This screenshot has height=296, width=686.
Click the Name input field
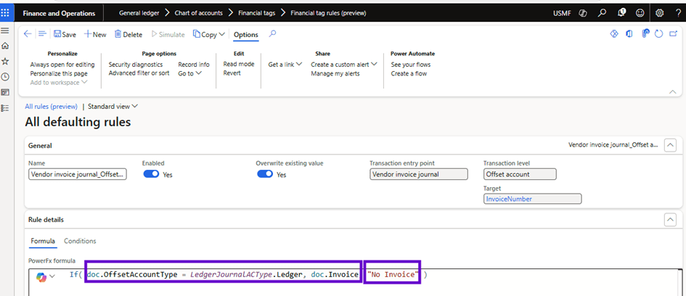tap(77, 174)
